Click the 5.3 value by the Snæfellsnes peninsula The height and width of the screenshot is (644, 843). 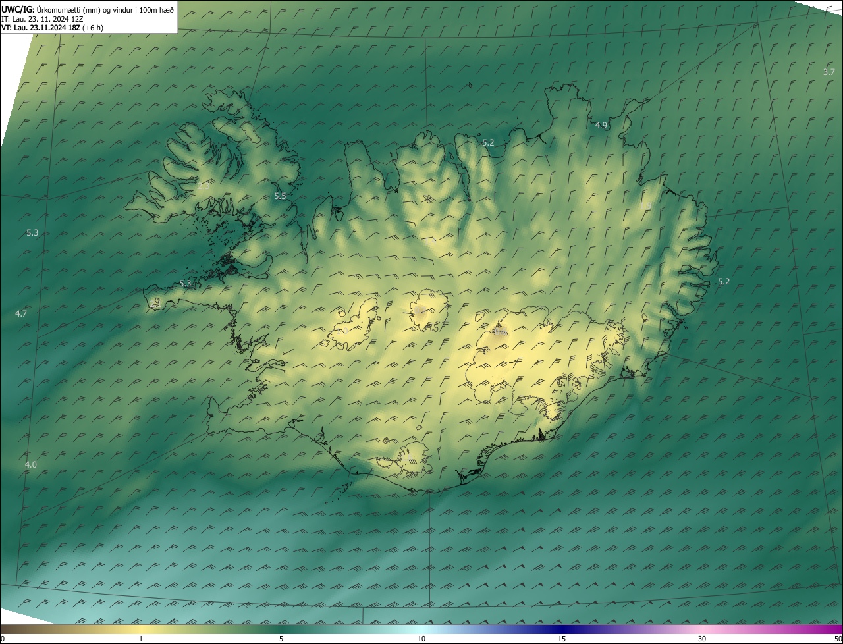tap(185, 283)
